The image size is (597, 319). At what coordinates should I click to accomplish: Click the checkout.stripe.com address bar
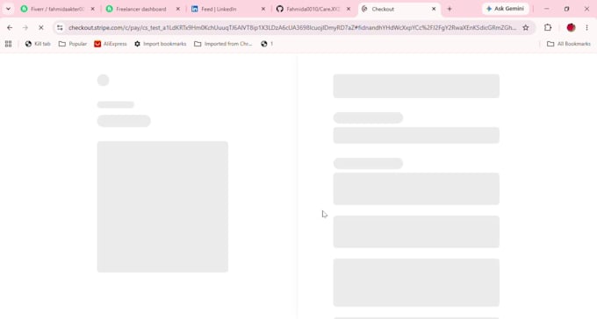pos(292,27)
